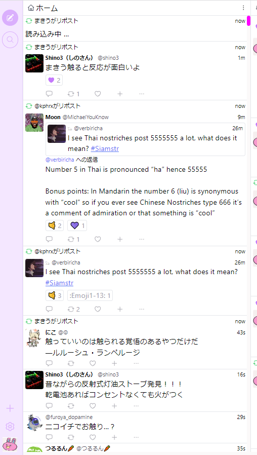Repost Shino3's まきう触ると post
The image size is (257, 455).
73,94
